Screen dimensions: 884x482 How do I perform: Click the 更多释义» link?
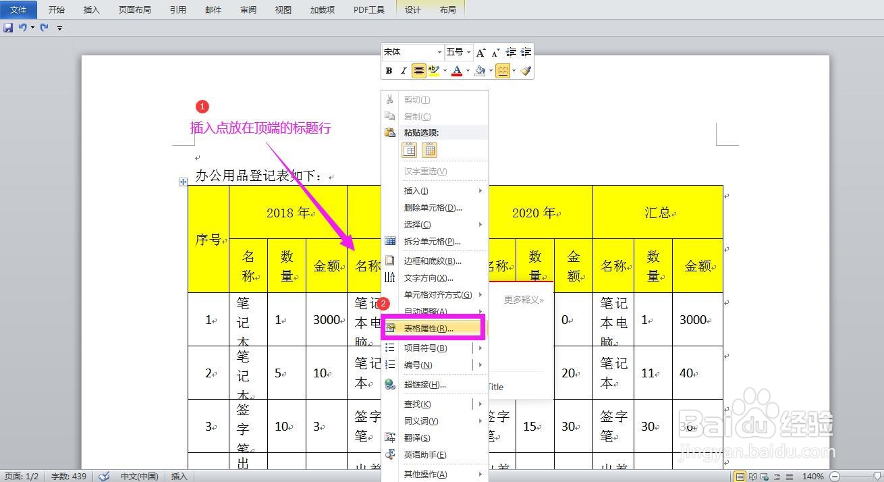click(x=523, y=299)
